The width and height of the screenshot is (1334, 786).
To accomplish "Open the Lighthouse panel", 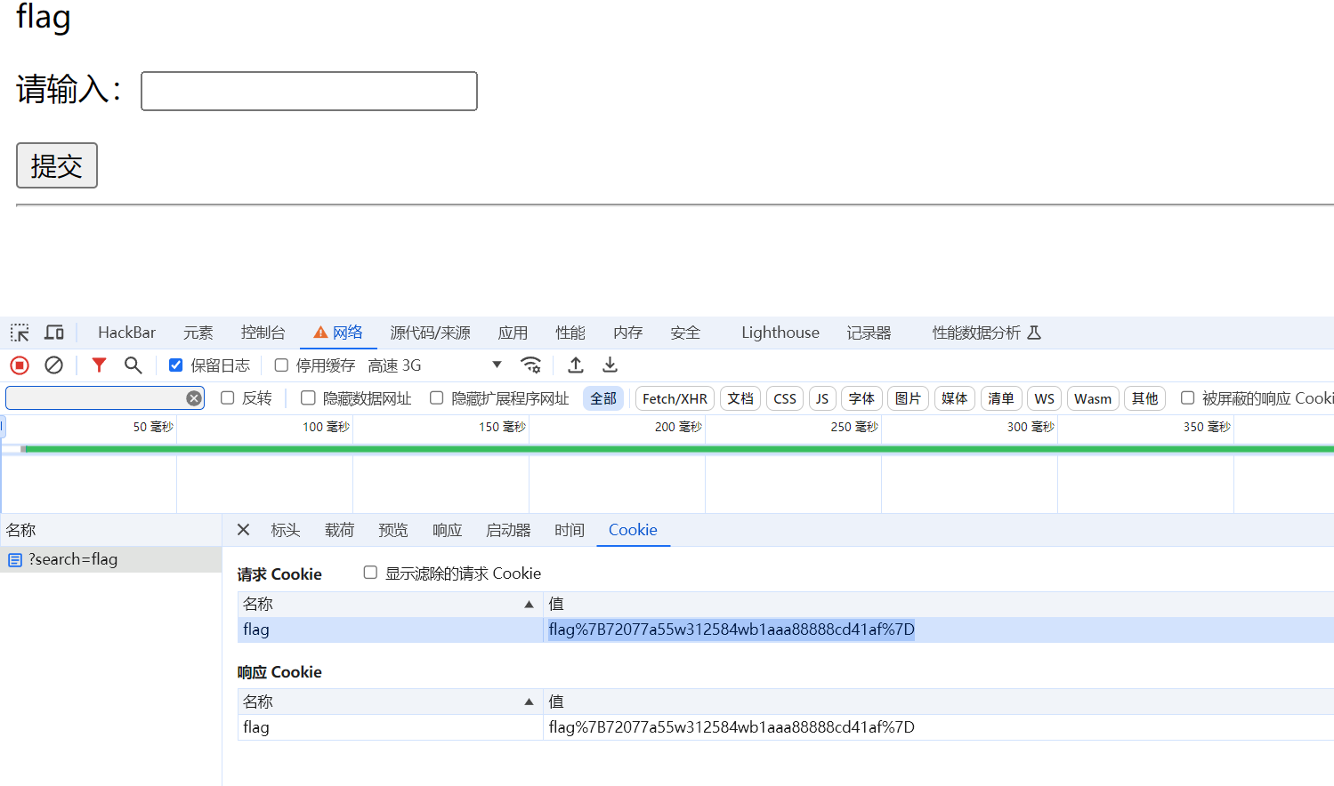I will click(x=780, y=332).
